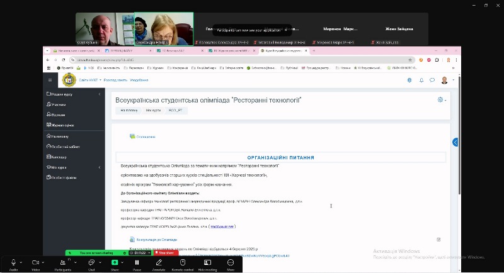Toggle the Video camera in Zoom toolbar
Viewport: 504px width, 273px height.
click(35, 264)
